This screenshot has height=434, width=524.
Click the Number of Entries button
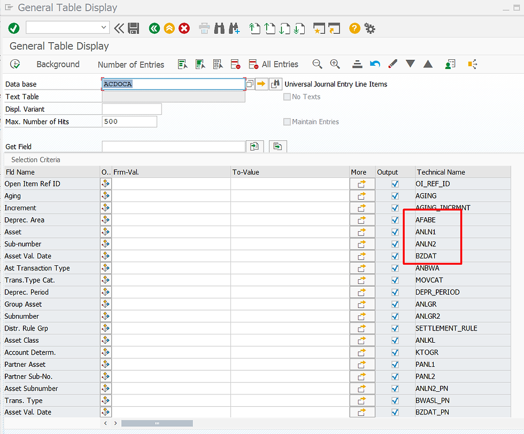tap(131, 65)
